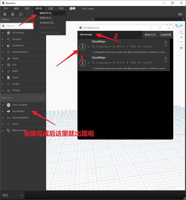Open the 设置 menu
The height and width of the screenshot is (200, 186).
[x=50, y=8]
